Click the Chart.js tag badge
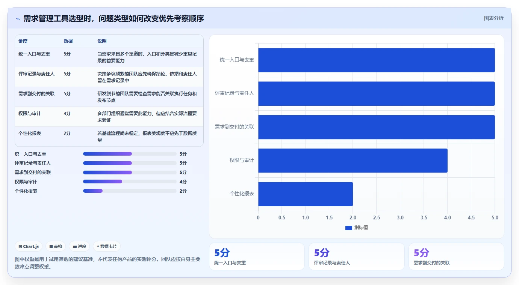Image resolution: width=519 pixels, height=285 pixels. (x=29, y=246)
